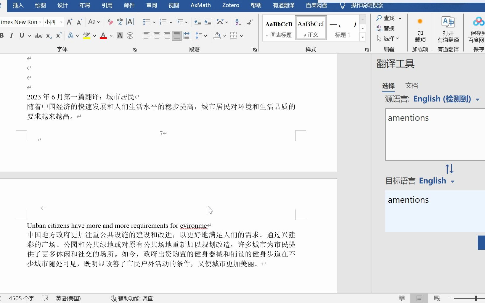The height and width of the screenshot is (303, 485).
Task: Open font dialog launcher
Action: click(135, 50)
